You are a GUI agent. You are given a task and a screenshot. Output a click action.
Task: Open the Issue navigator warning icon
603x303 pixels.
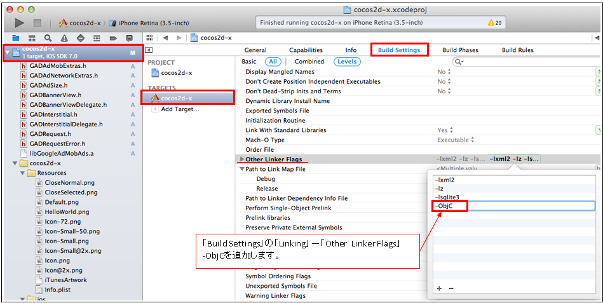coord(64,38)
